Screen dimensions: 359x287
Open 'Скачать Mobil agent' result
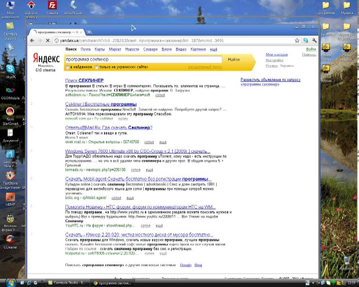138,179
